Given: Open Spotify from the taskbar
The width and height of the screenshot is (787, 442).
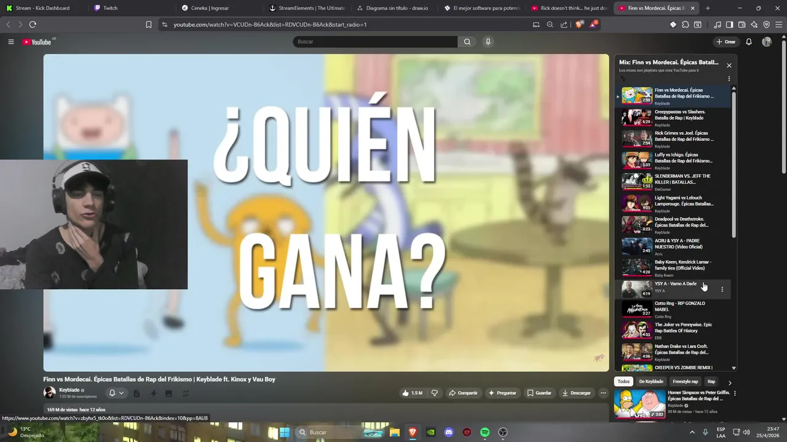Looking at the screenshot, I should pos(484,432).
